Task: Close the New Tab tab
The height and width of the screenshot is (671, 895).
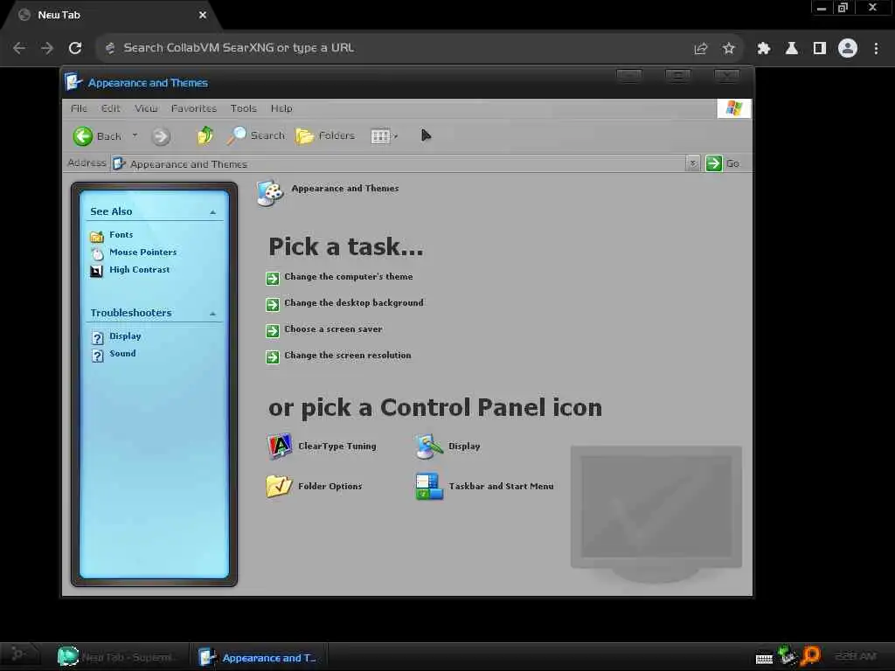Action: (x=203, y=16)
